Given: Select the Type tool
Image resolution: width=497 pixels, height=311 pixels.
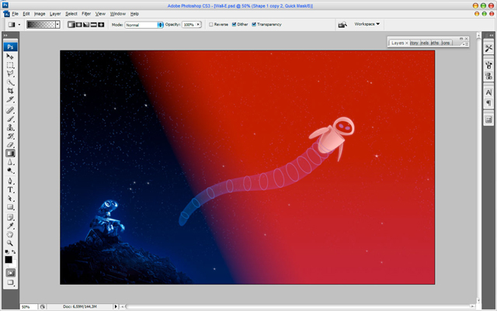Looking at the screenshot, I should pos(10,190).
